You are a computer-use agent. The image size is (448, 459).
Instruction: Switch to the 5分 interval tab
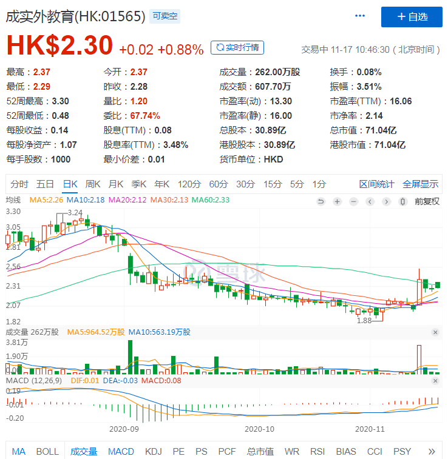(297, 184)
